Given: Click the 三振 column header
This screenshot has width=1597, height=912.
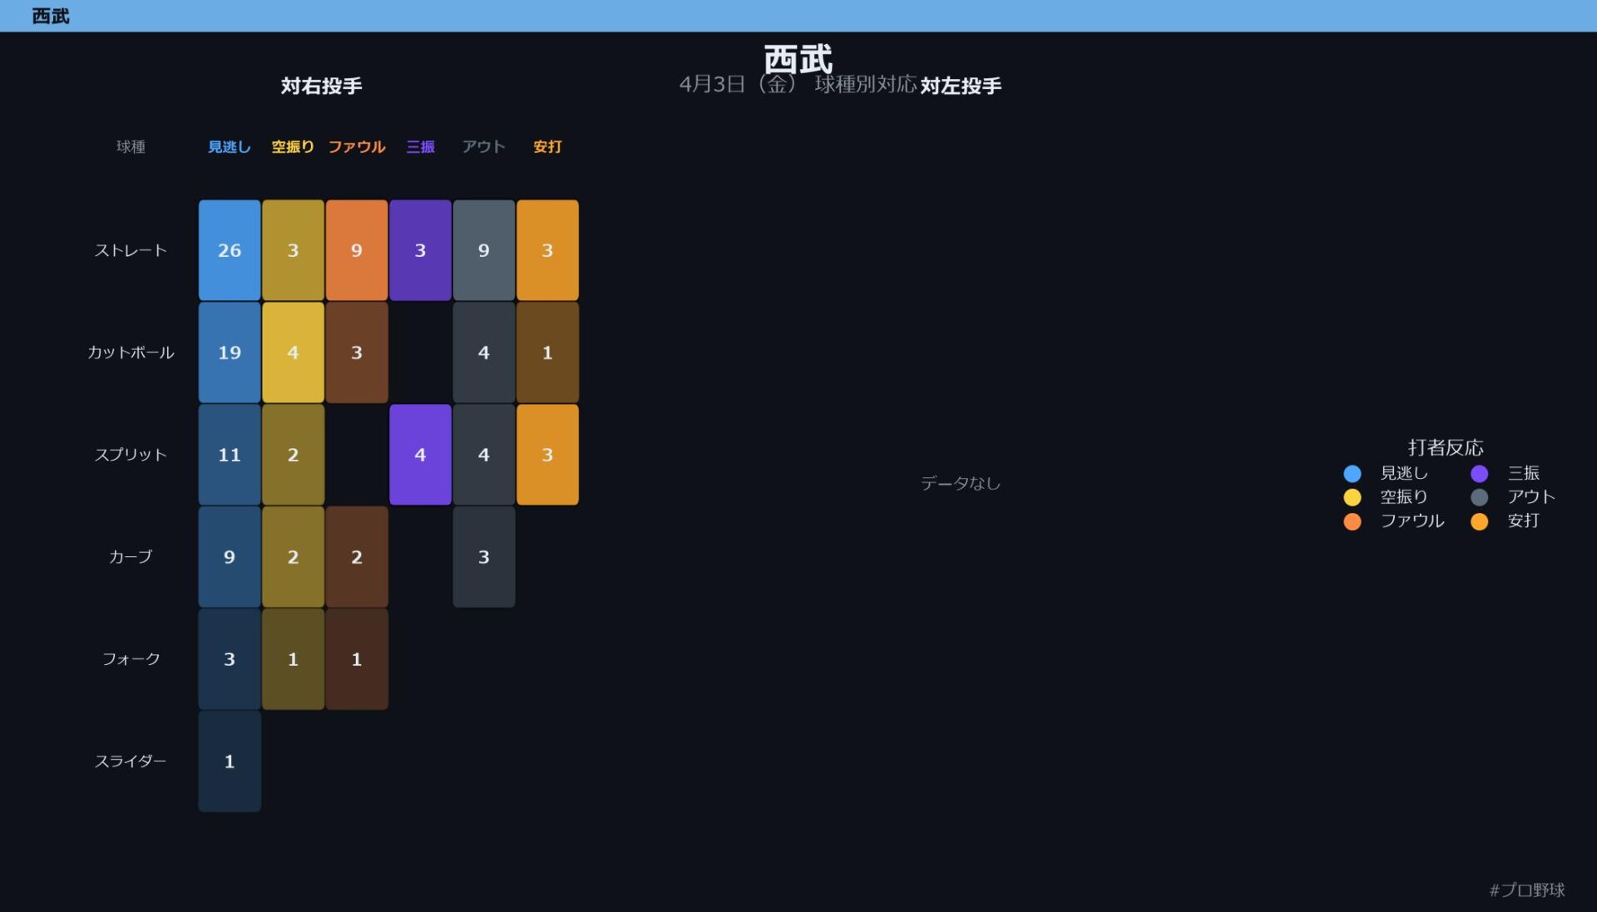Looking at the screenshot, I should (x=420, y=147).
